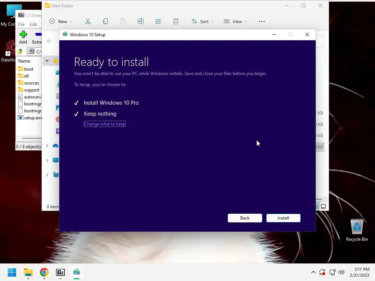Switch to 7-Zip from the taskbar
The width and height of the screenshot is (375, 281).
pyautogui.click(x=60, y=272)
